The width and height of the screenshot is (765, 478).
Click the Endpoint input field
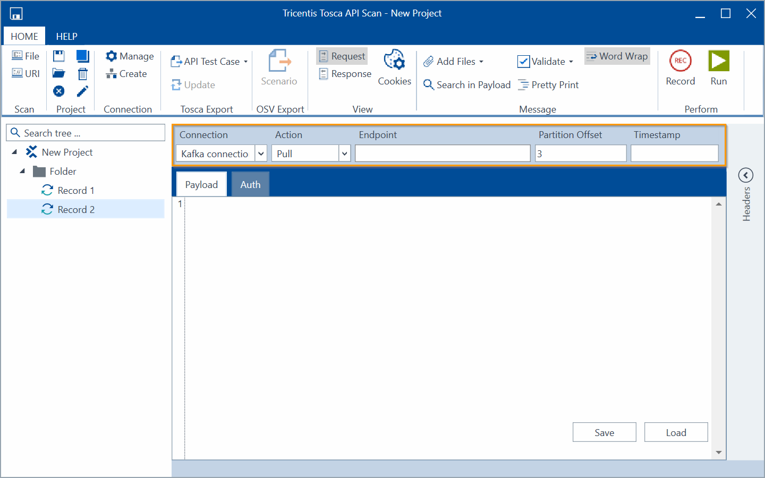pyautogui.click(x=442, y=153)
